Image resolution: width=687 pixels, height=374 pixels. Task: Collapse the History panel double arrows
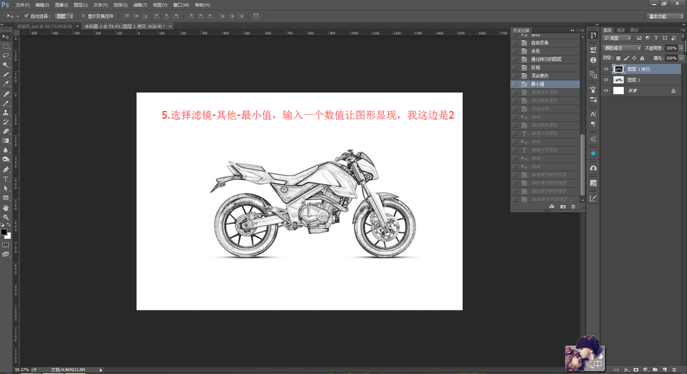pyautogui.click(x=572, y=31)
